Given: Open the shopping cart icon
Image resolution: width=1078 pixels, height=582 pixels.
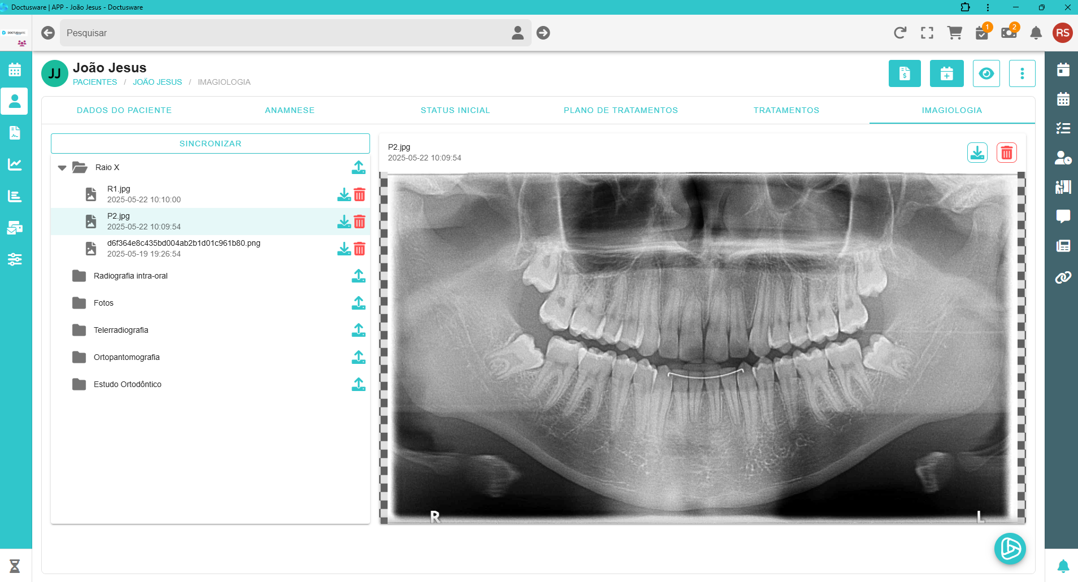Looking at the screenshot, I should pos(954,33).
